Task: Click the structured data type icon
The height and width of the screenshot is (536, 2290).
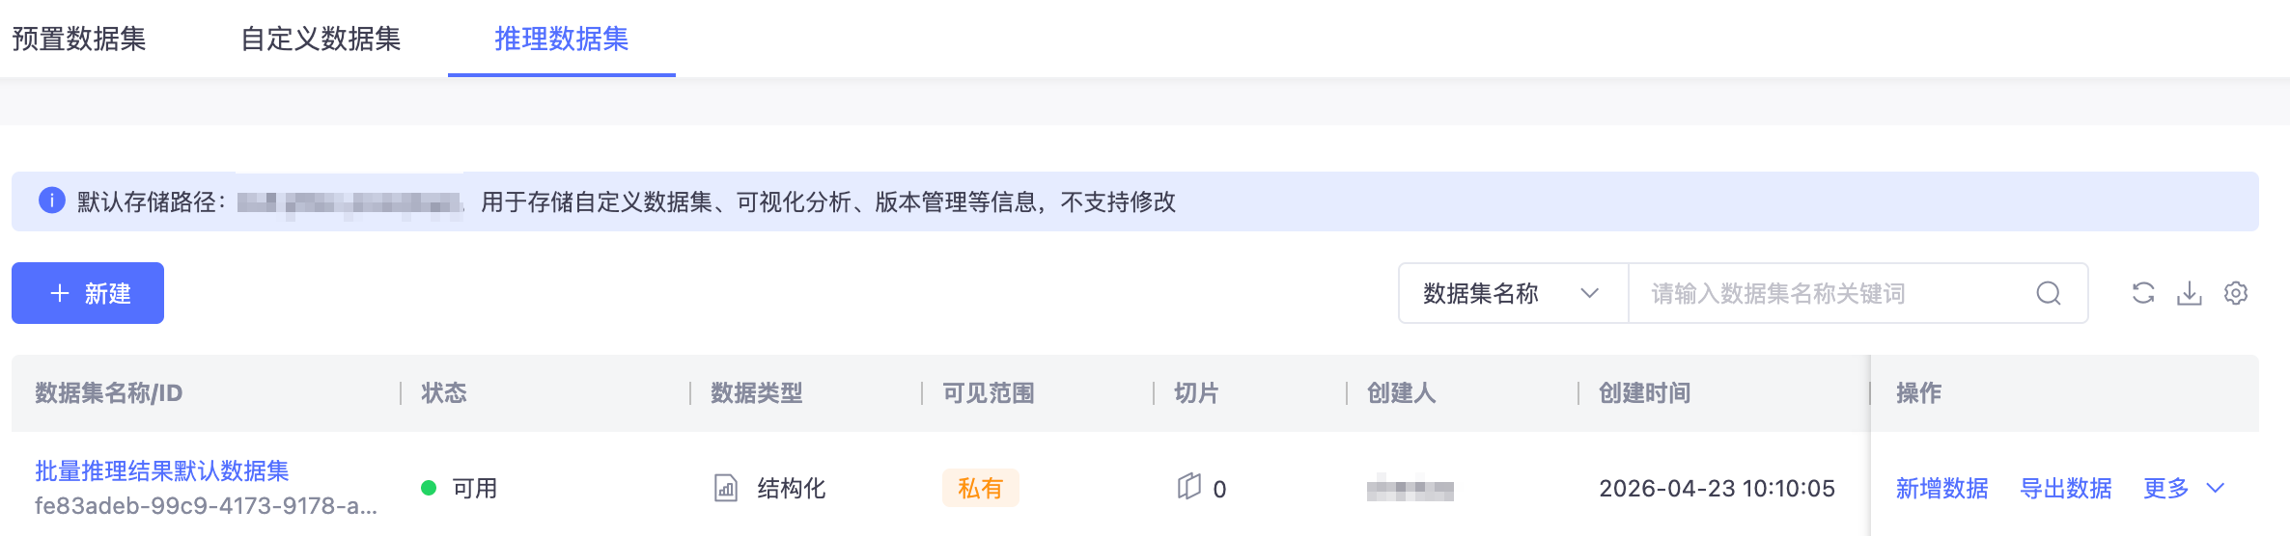Action: (x=726, y=488)
